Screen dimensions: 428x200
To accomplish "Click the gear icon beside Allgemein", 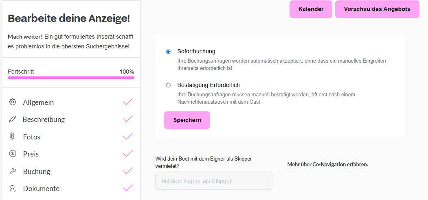I will point(13,102).
